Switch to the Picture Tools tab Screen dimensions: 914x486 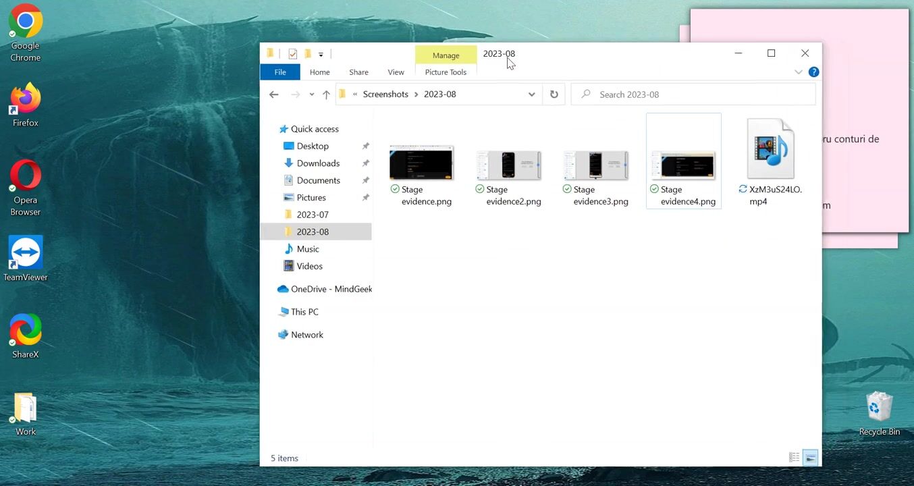click(446, 72)
